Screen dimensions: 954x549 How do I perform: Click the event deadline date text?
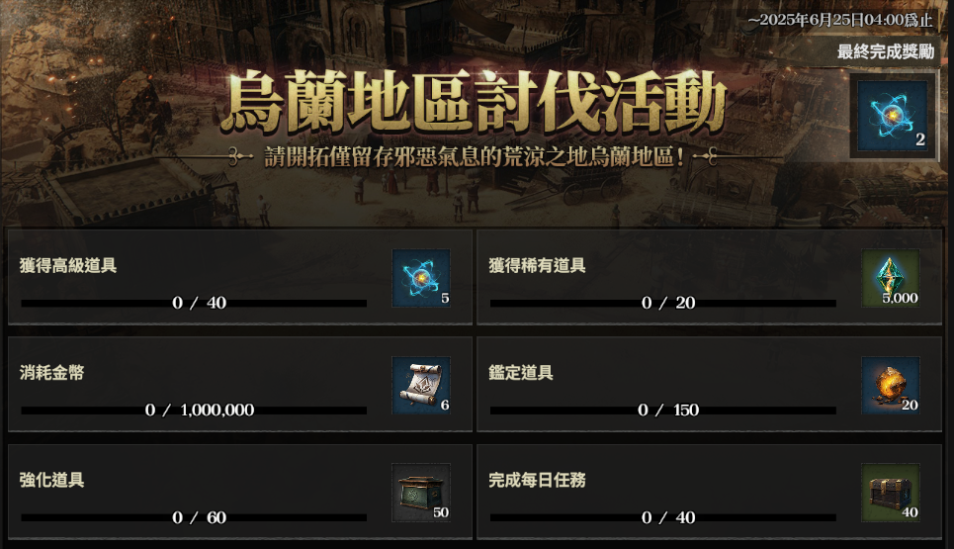click(x=840, y=20)
